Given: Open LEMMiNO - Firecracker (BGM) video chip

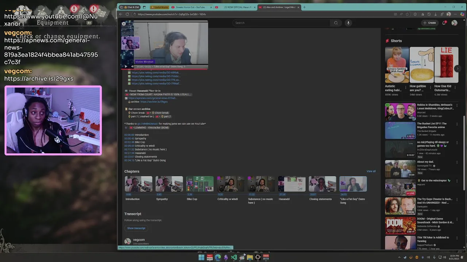Looking at the screenshot, I should pyautogui.click(x=149, y=128).
